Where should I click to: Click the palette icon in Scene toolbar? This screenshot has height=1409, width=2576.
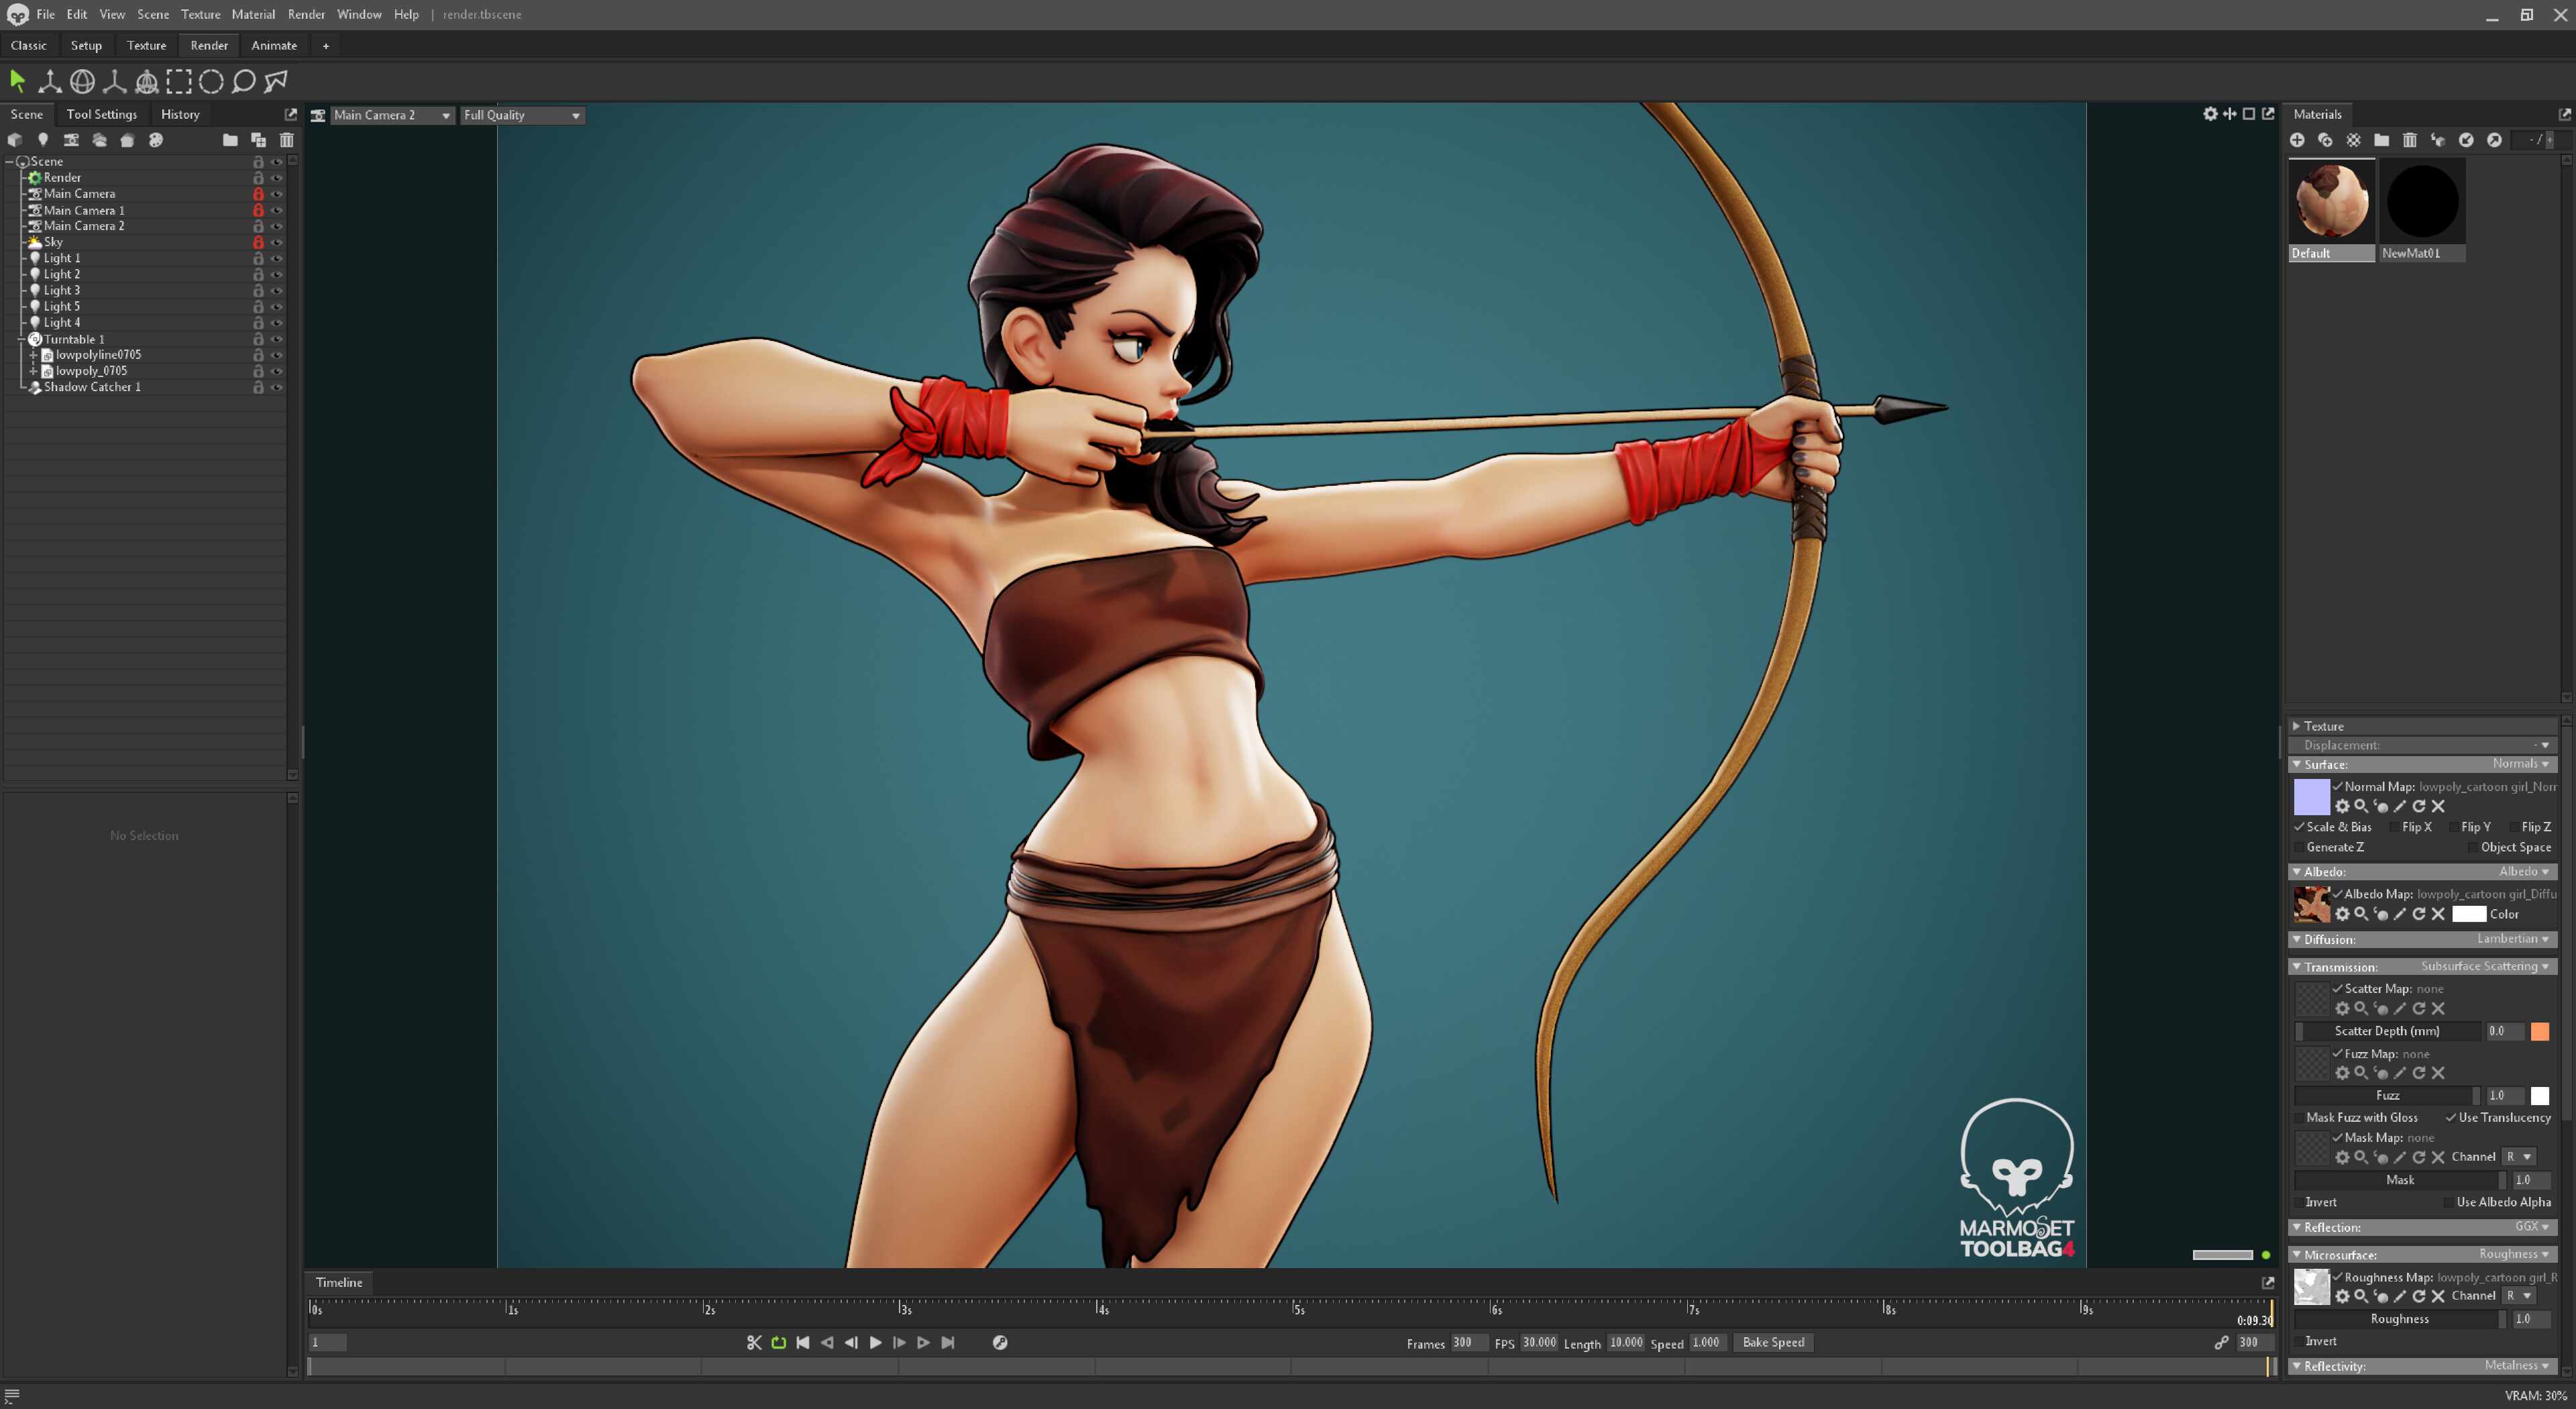[x=155, y=140]
